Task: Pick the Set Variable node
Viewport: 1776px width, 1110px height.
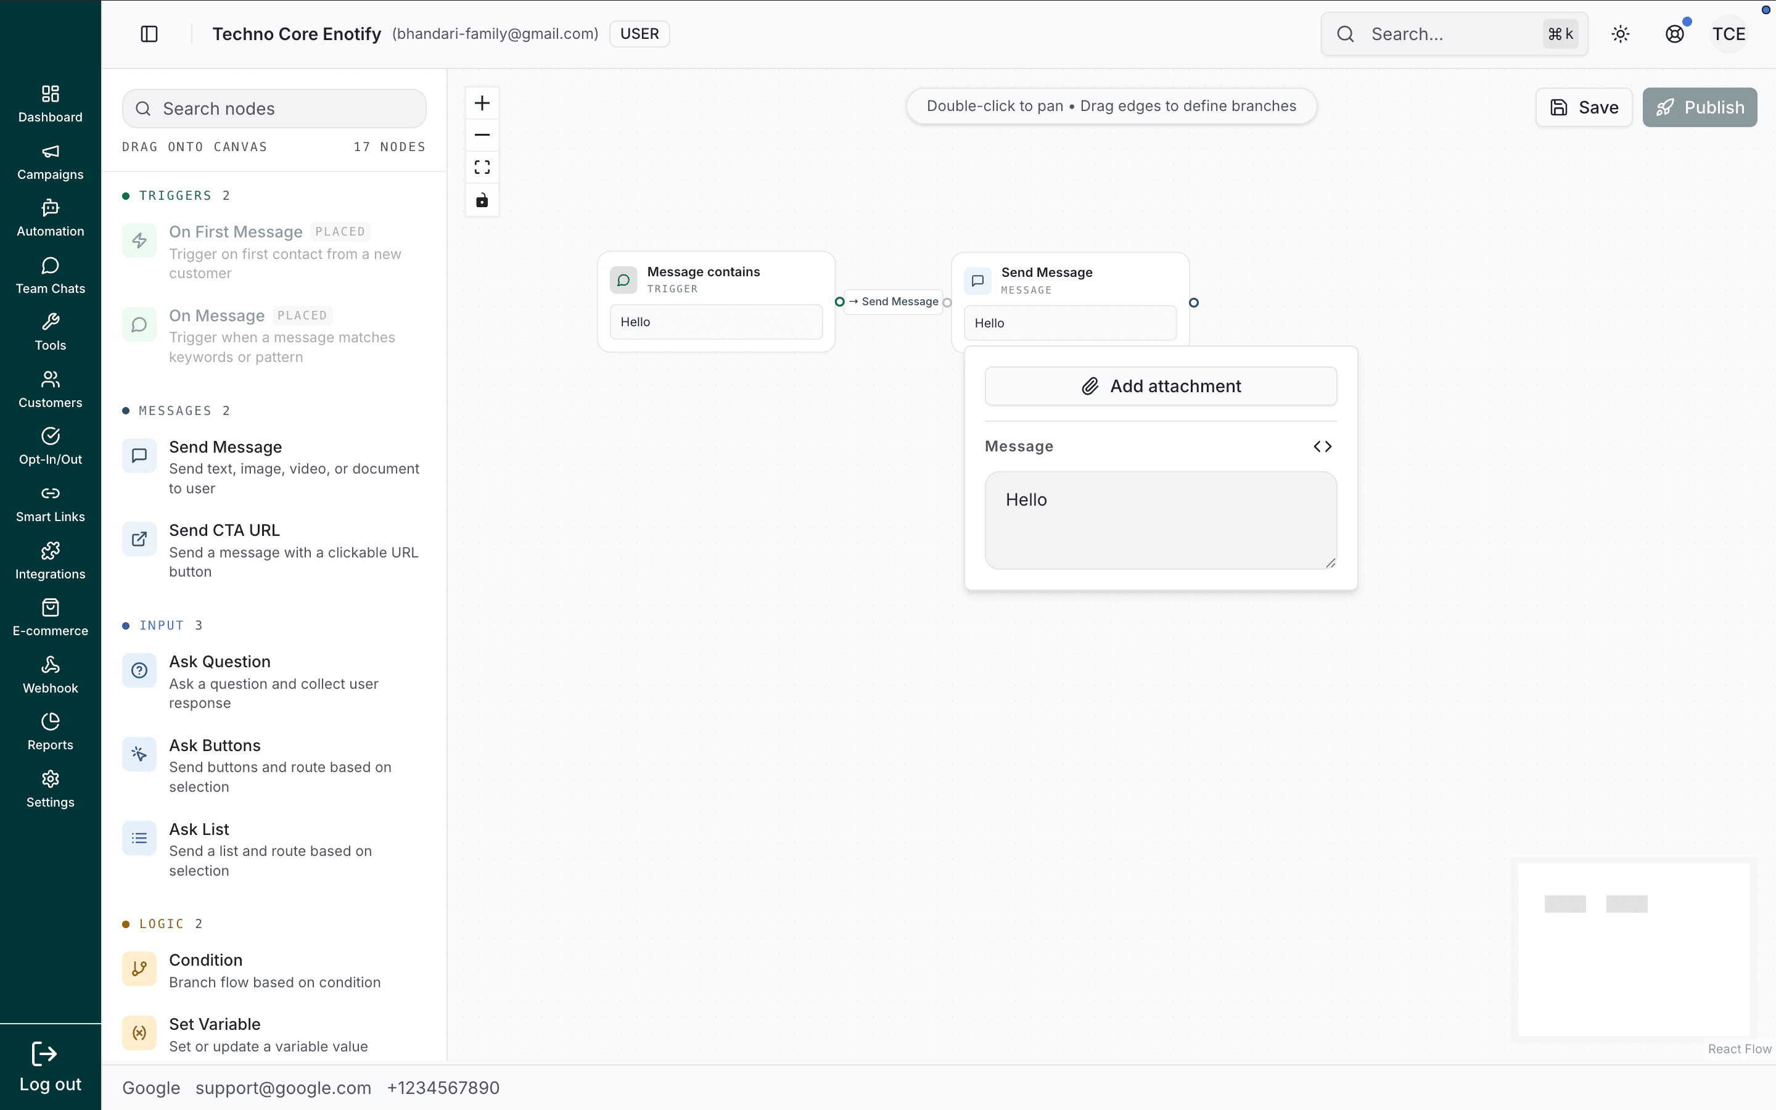Action: pos(274,1034)
